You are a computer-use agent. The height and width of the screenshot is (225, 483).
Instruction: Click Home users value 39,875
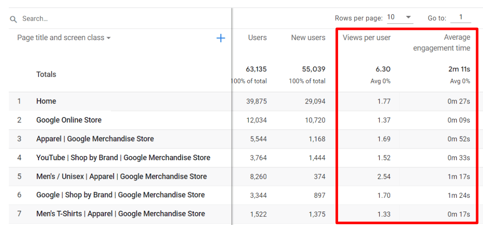click(256, 101)
